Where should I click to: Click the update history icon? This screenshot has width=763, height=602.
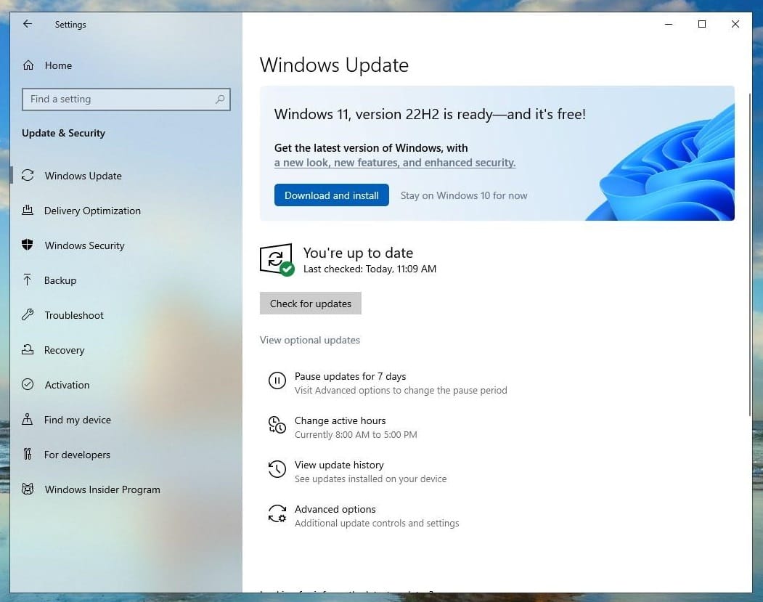coord(277,469)
